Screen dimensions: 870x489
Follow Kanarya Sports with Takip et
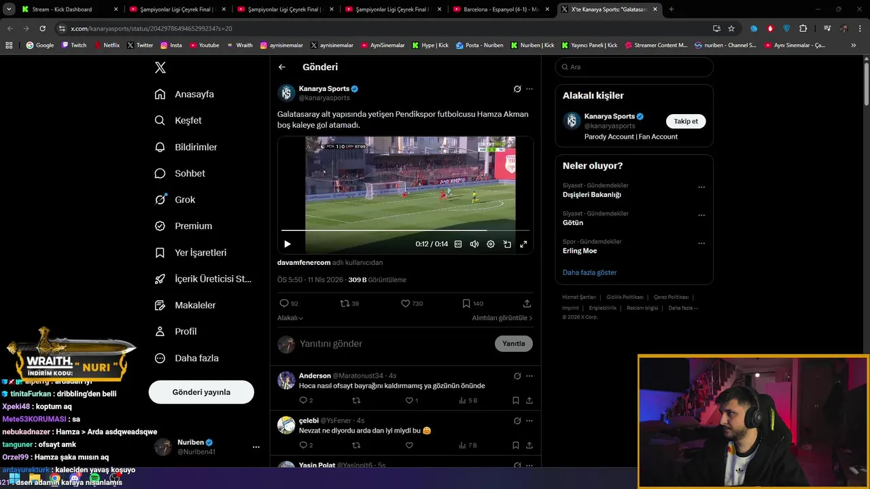click(686, 122)
